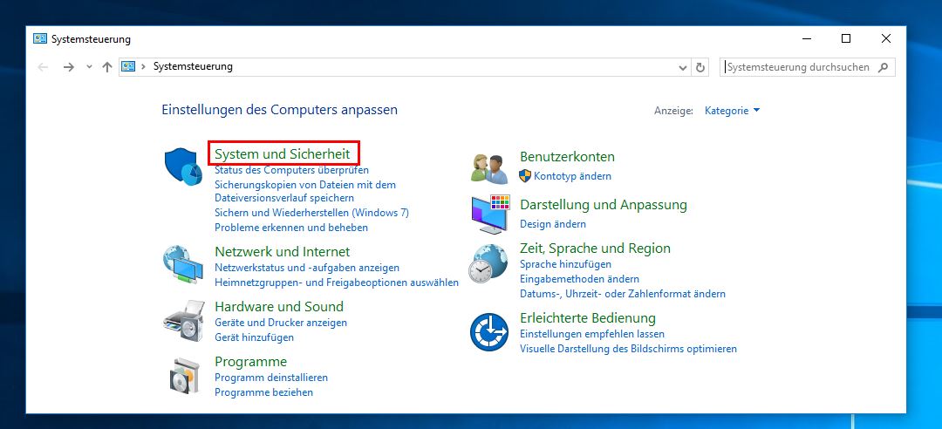Viewport: 942px width, 429px height.
Task: Go up one level with the up arrow
Action: [x=107, y=67]
